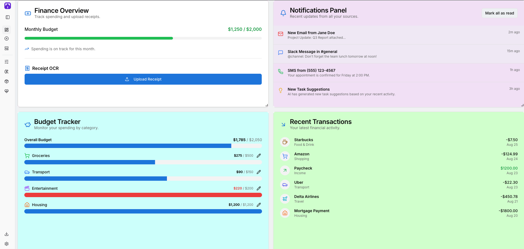Viewport: 524px width, 249px height.
Task: Grab the Finance Overview panel resize handle
Action: 267,105
